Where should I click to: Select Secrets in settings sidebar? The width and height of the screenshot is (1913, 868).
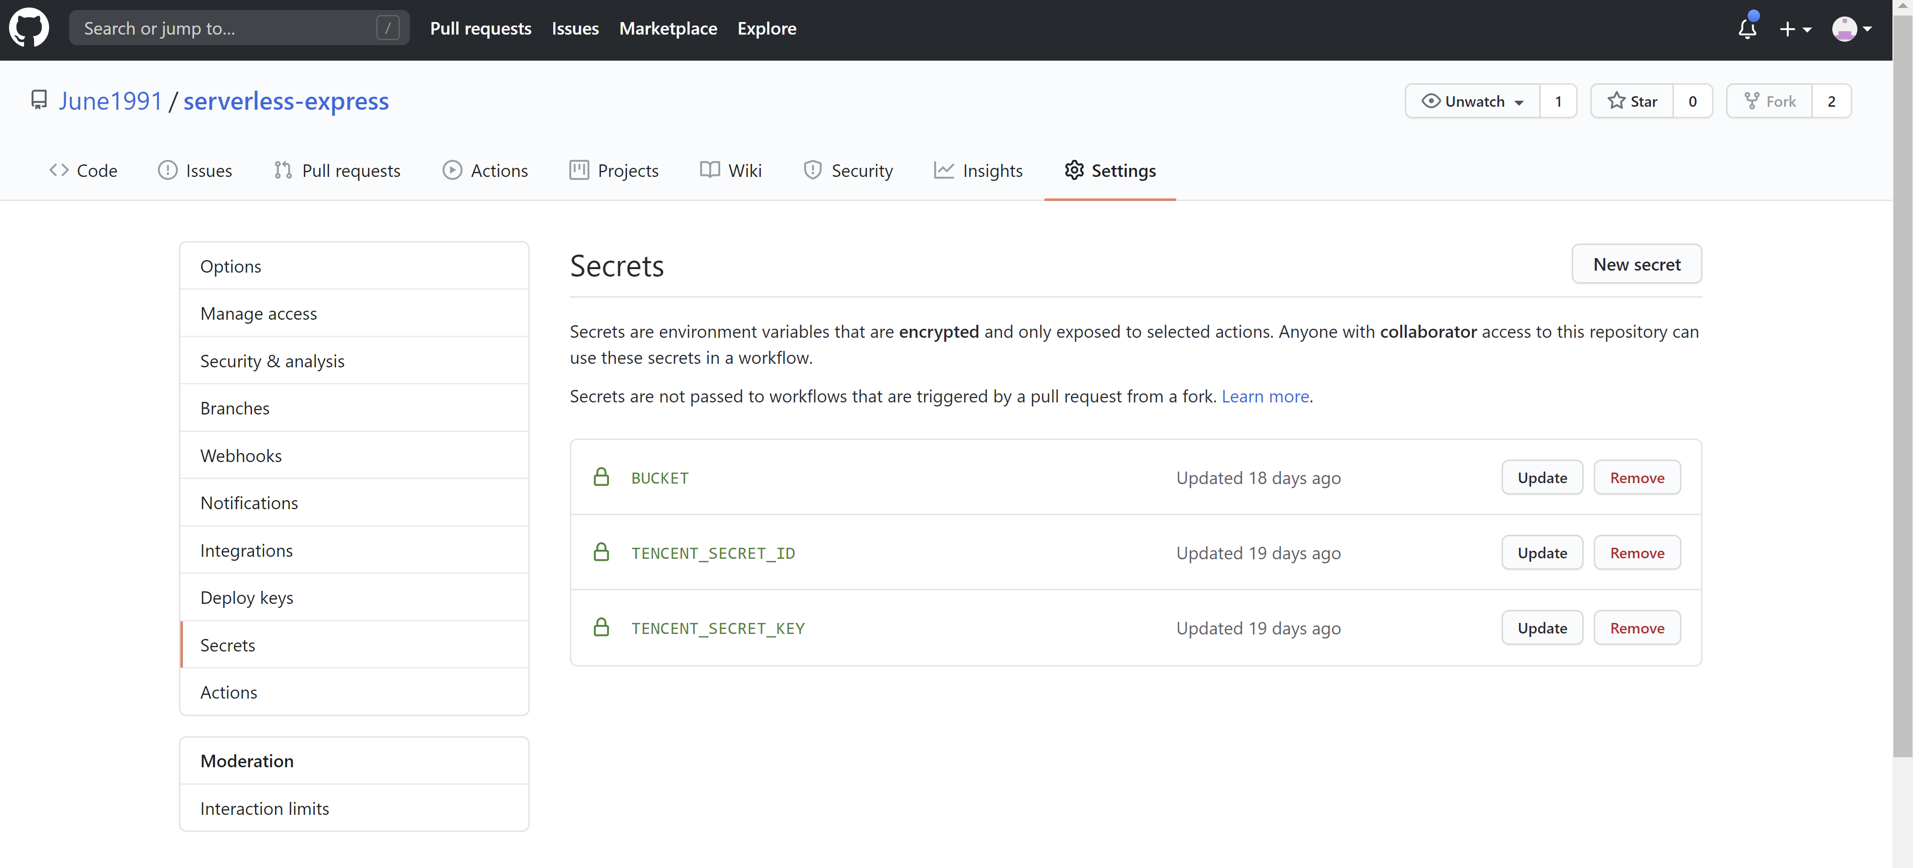coord(354,644)
